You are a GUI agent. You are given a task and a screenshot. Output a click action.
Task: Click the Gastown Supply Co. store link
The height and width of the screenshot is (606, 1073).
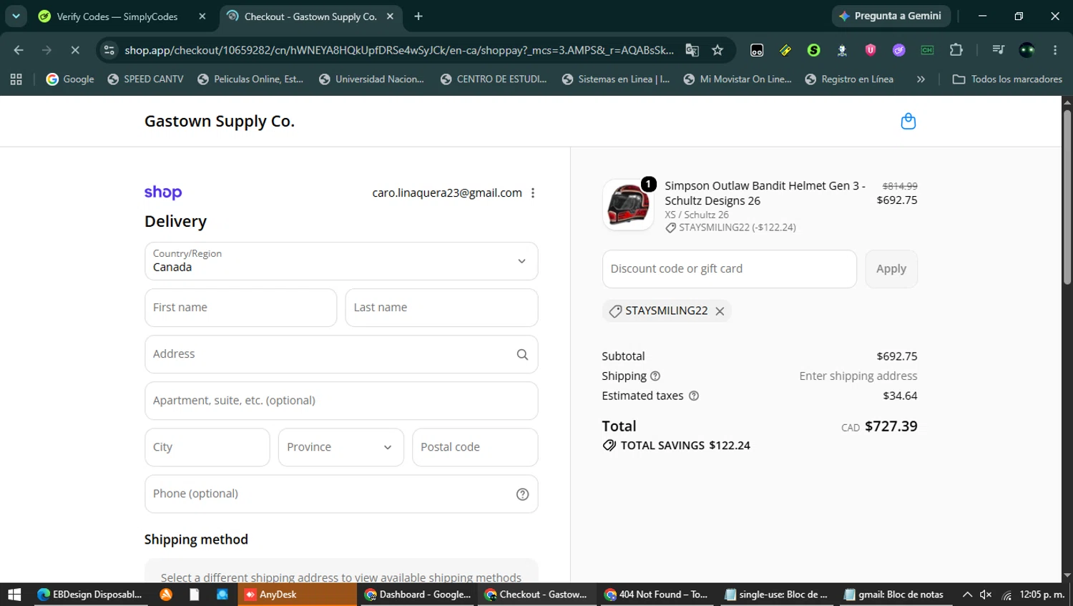pos(220,122)
